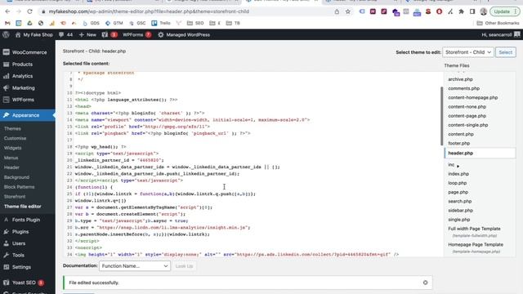Go to Background submenu
Viewport: 523px width, 294px height.
tap(16, 177)
